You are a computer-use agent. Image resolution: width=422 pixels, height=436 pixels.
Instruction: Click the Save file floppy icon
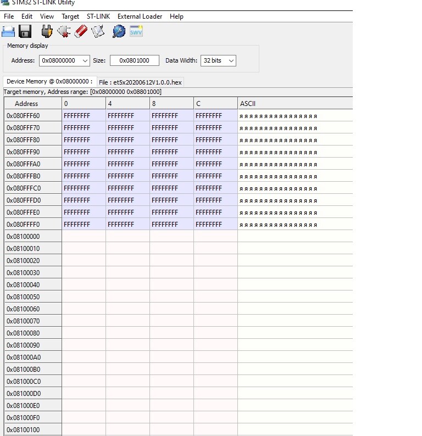coord(25,31)
